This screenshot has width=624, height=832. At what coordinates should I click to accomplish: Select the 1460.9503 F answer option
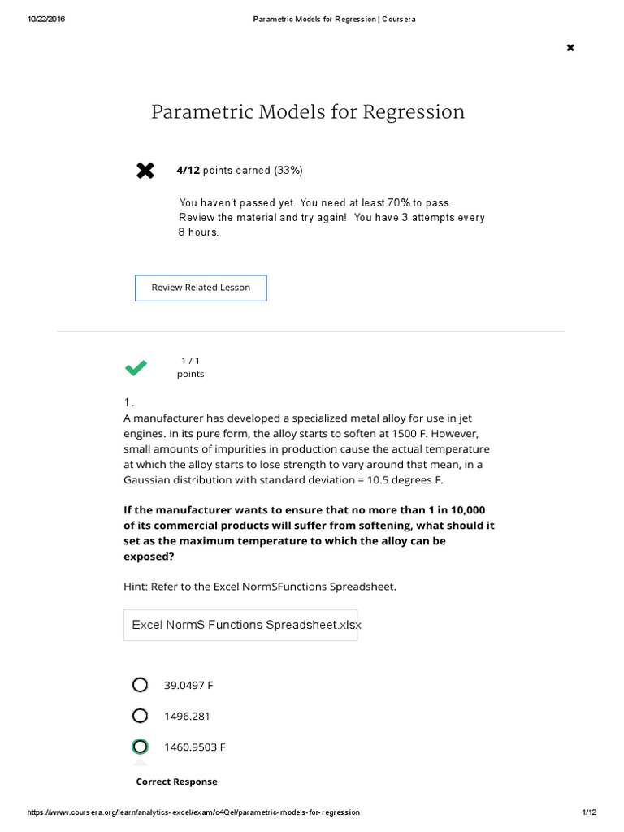pyautogui.click(x=140, y=747)
